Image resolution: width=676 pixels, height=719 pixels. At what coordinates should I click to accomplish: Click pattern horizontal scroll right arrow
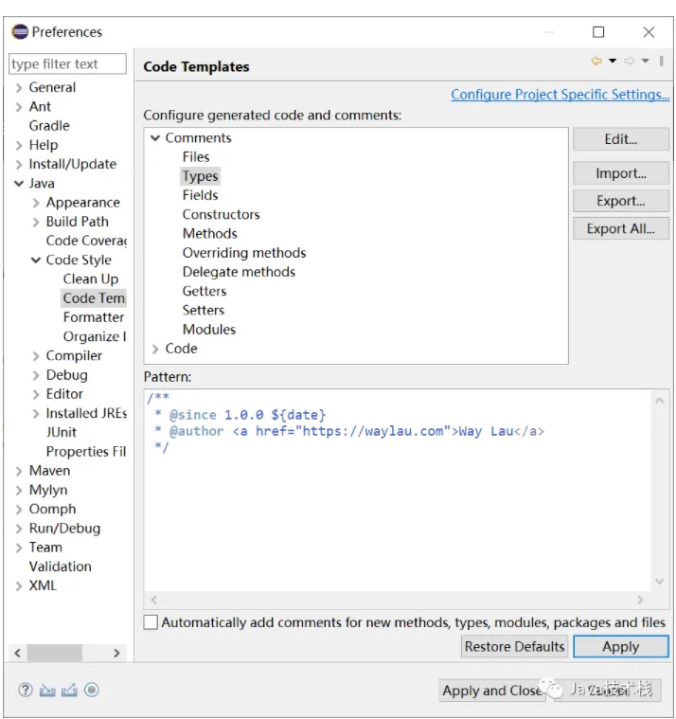(x=640, y=600)
